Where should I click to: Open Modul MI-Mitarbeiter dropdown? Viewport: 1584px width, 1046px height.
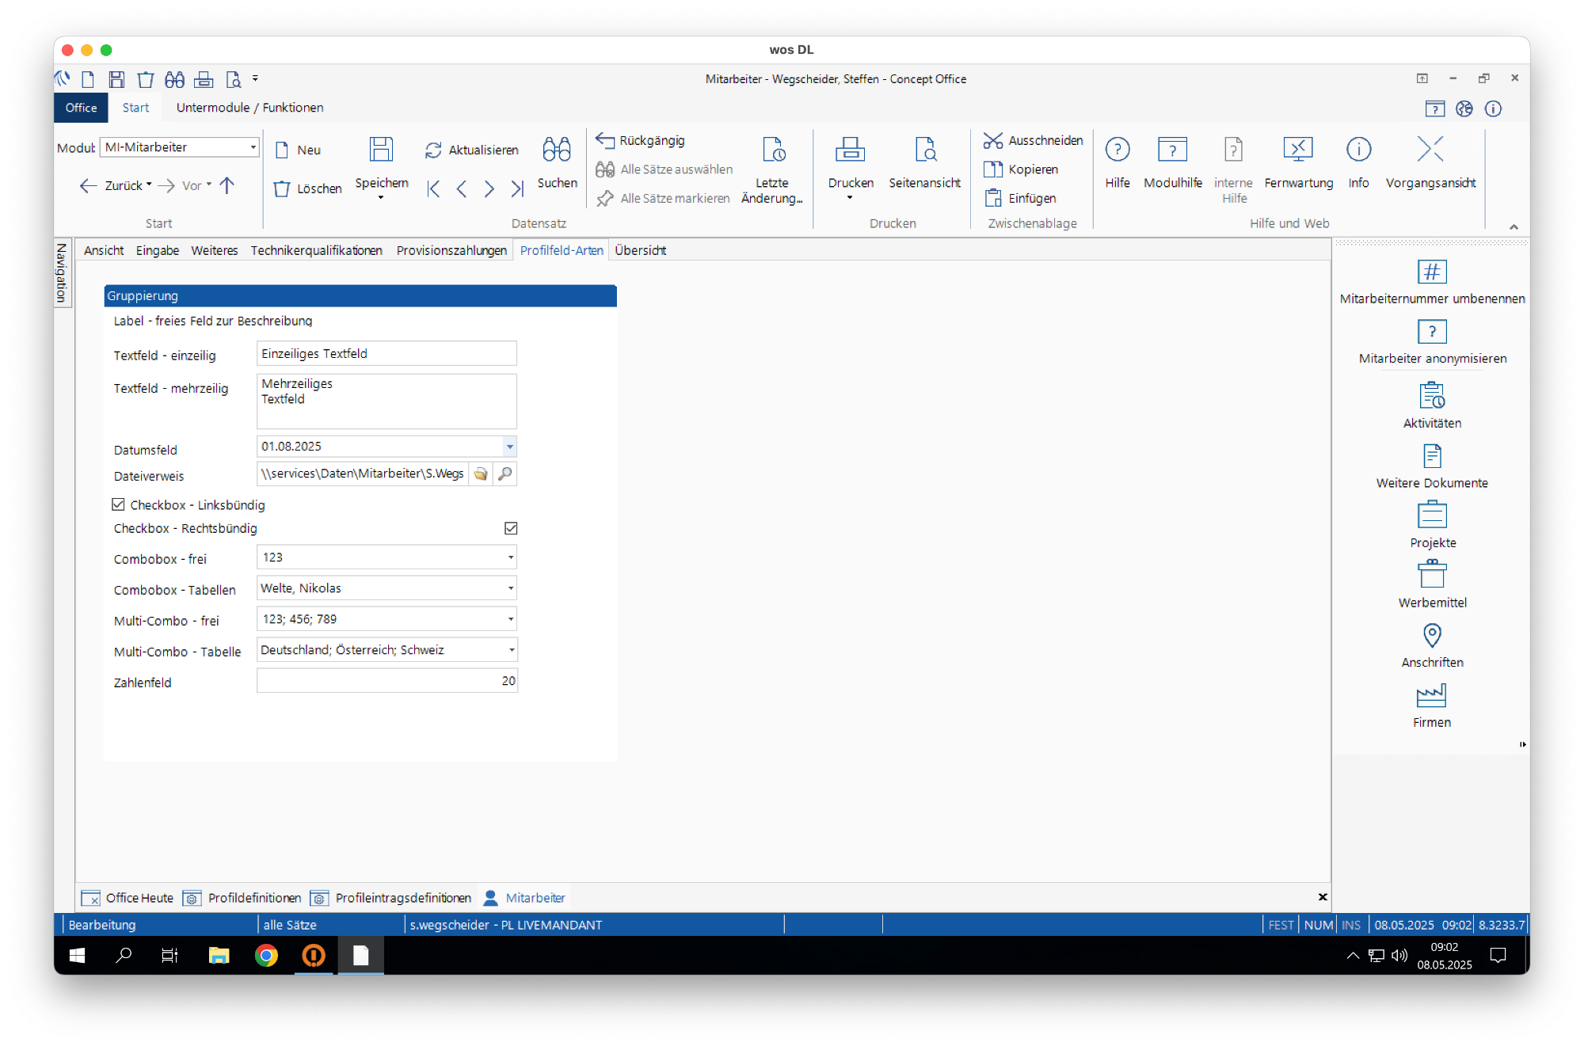pos(253,147)
